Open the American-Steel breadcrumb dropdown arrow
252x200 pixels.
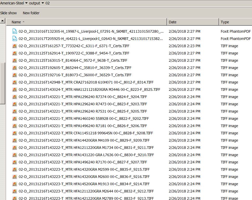tap(26, 3)
